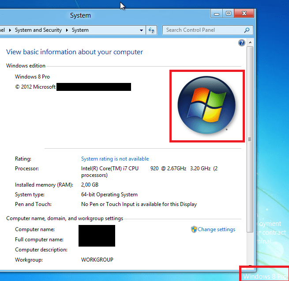Click the WORKGROUP value

click(x=97, y=260)
